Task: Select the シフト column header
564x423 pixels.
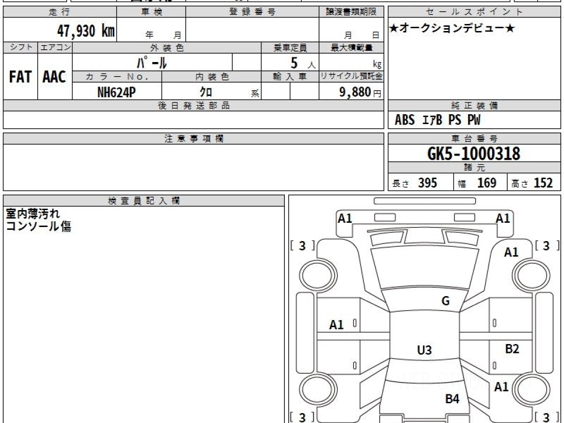Action: pyautogui.click(x=20, y=47)
